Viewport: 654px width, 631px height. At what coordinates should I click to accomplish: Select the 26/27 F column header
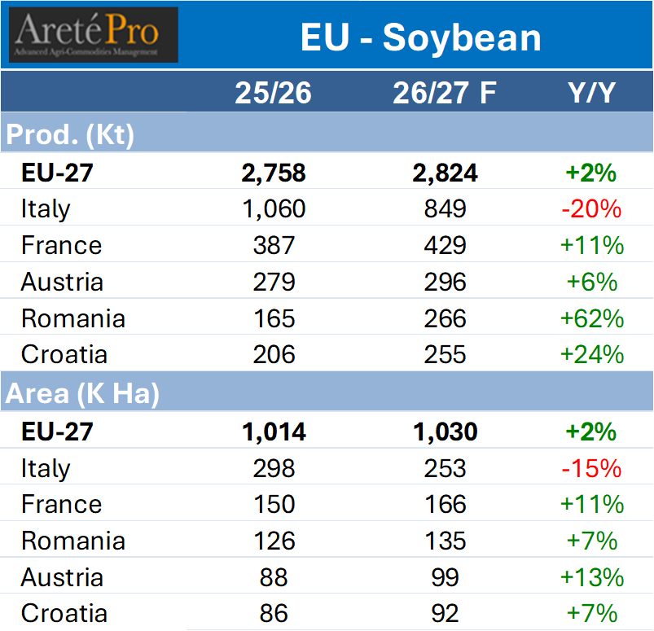tap(444, 93)
